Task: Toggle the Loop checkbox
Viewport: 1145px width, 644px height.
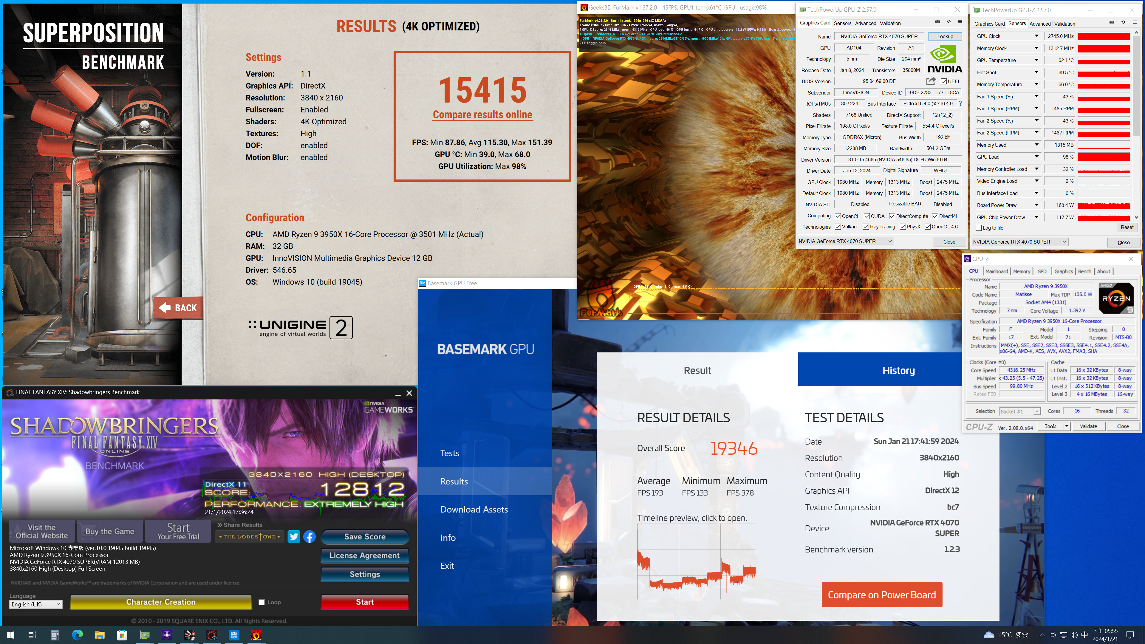Action: [262, 602]
